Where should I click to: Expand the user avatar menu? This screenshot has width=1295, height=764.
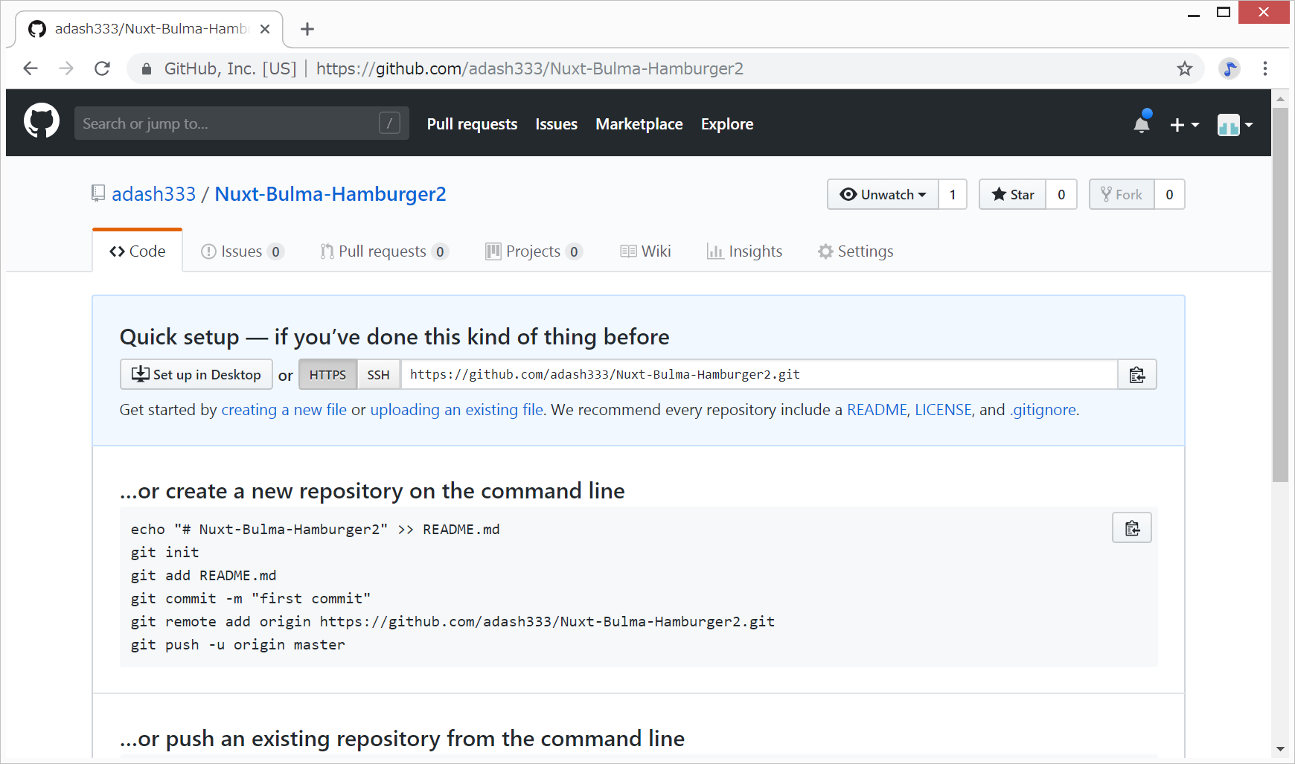1235,125
